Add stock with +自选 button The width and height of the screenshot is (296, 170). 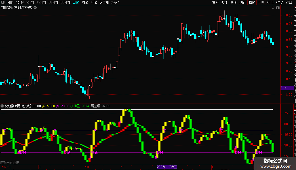click(x=279, y=2)
